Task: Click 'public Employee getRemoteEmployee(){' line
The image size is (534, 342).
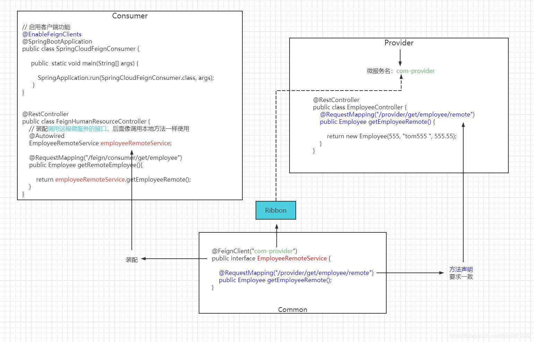Action: pos(86,165)
